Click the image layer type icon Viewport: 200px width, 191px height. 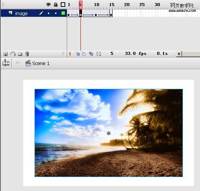click(11, 13)
